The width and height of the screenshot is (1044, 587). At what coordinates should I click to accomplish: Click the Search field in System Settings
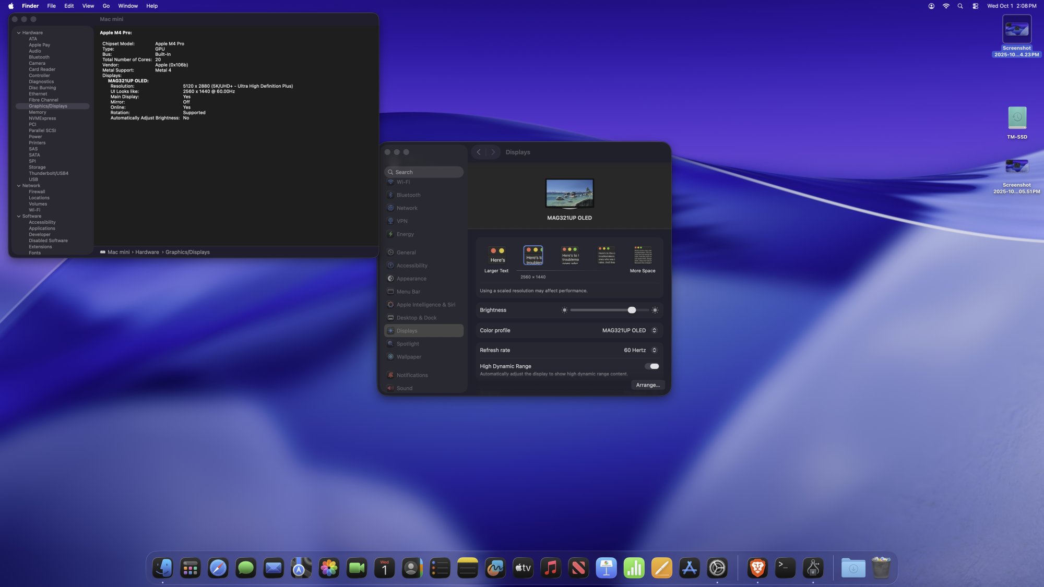coord(424,172)
